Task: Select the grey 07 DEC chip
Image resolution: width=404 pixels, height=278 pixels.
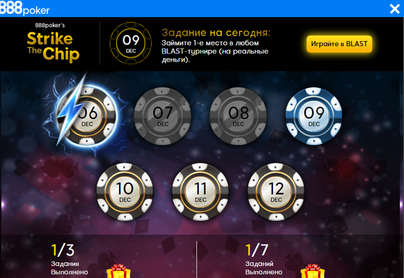Action: tap(163, 116)
